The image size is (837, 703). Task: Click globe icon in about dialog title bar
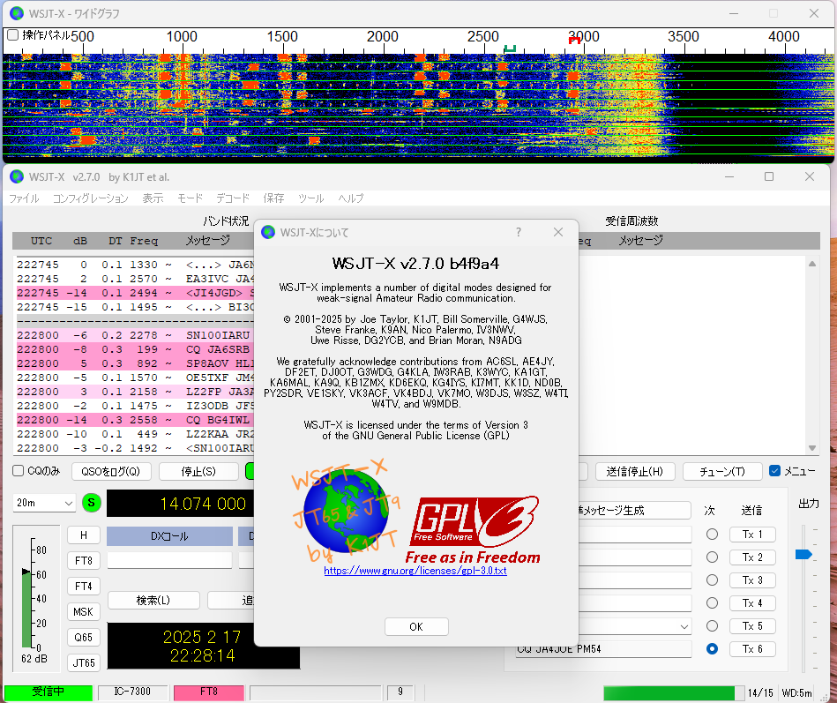click(x=268, y=232)
